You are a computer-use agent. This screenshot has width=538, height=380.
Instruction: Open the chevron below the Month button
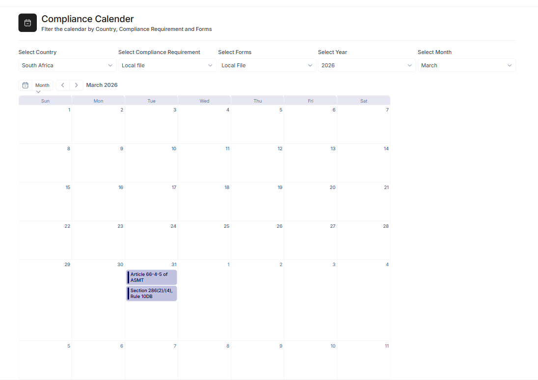tap(38, 91)
